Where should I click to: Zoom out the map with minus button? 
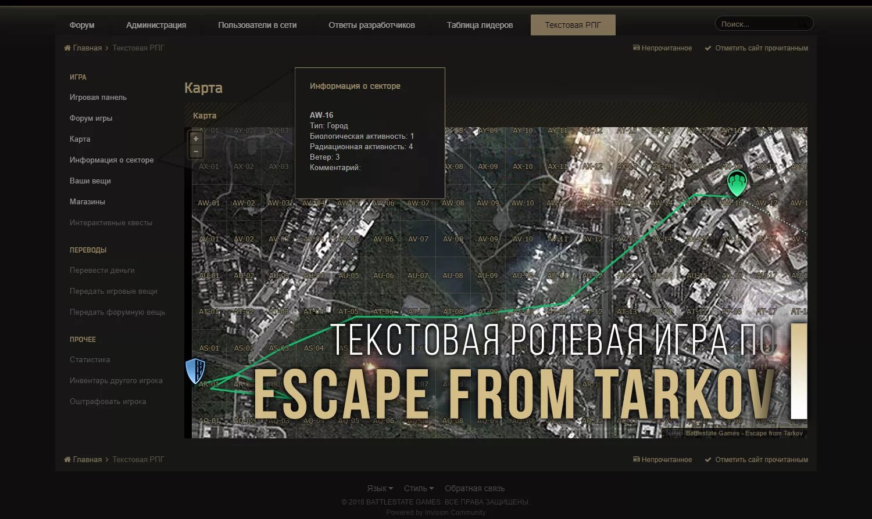pos(196,152)
